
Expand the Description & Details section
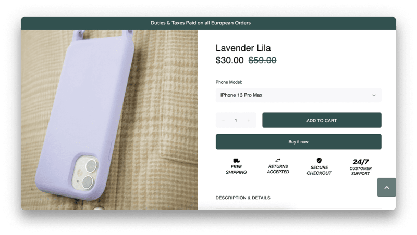[243, 198]
